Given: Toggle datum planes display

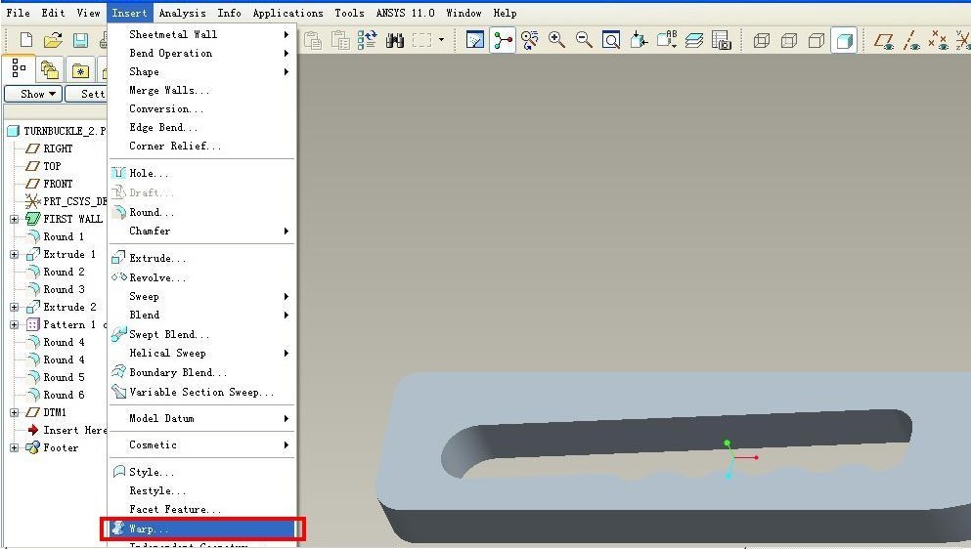Looking at the screenshot, I should (883, 41).
